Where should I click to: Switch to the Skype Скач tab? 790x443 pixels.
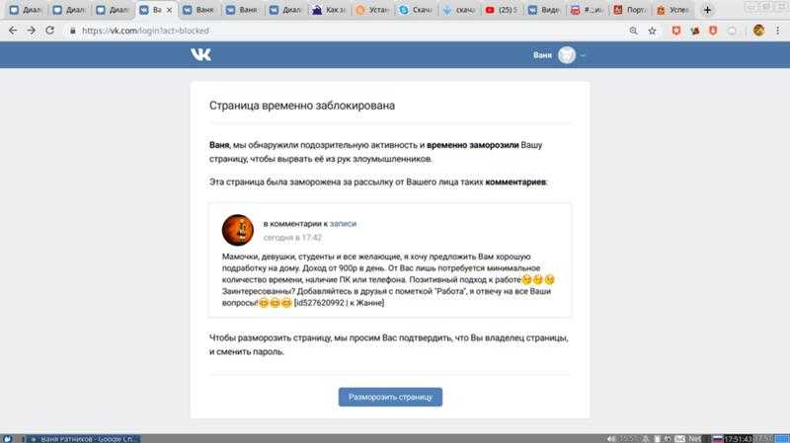416,10
